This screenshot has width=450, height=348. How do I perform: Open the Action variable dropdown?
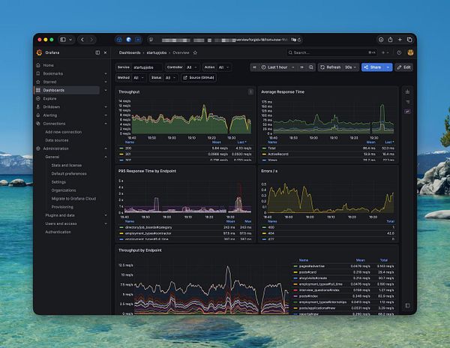tap(223, 67)
